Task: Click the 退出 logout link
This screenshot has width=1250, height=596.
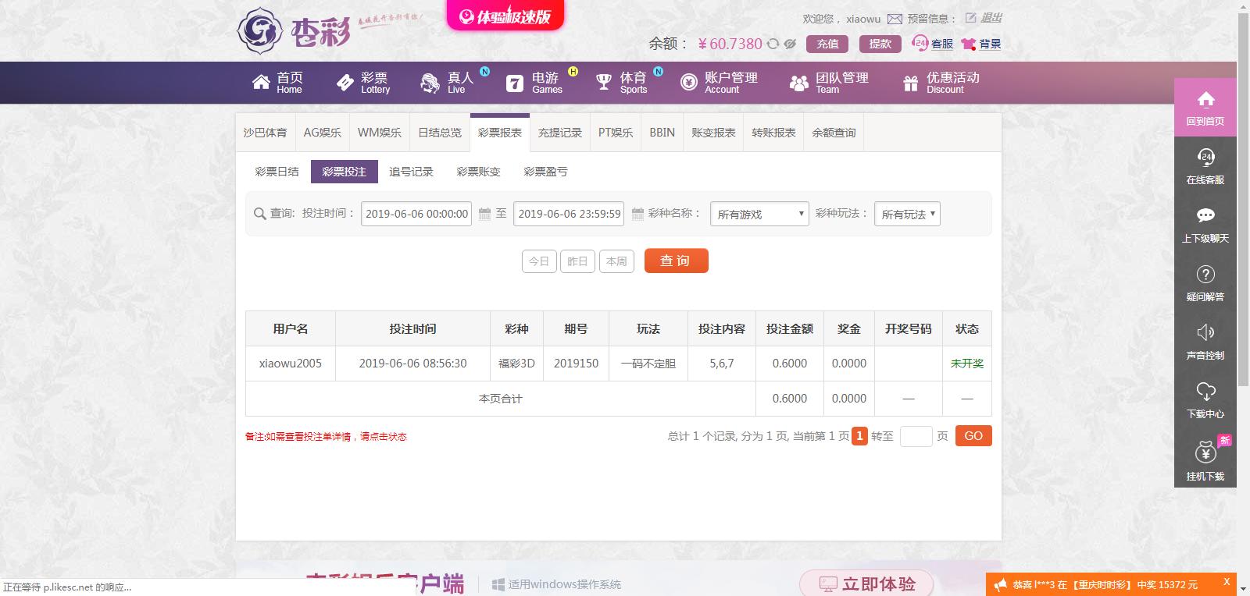Action: 991,18
